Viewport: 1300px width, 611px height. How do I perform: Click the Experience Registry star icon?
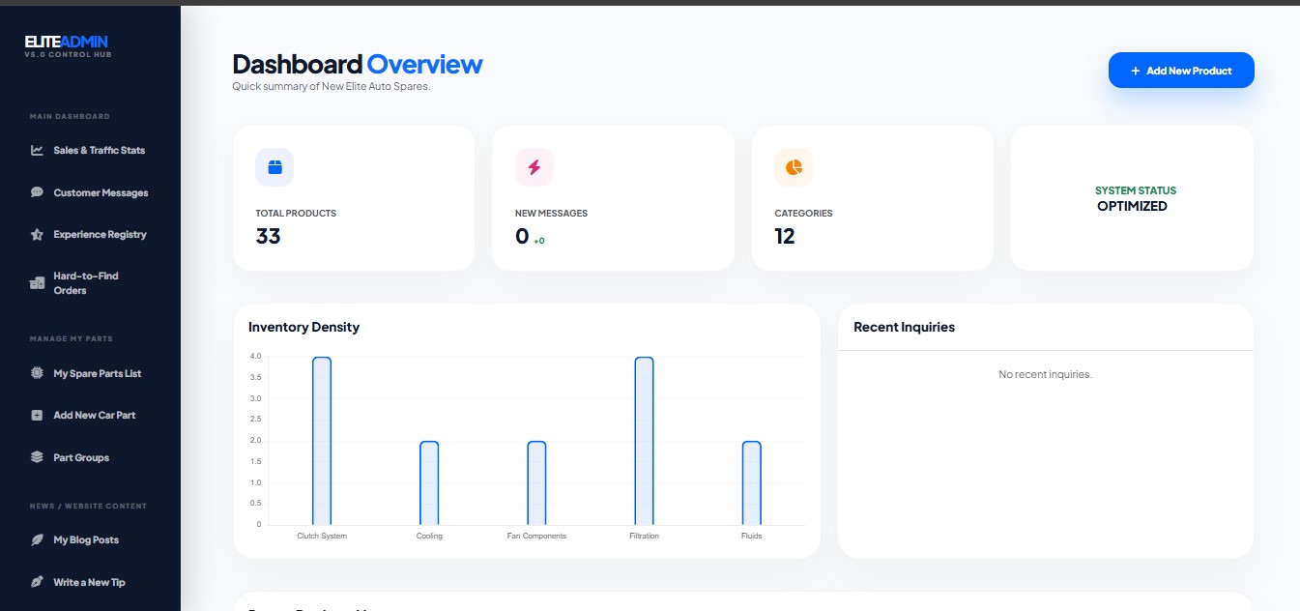click(x=37, y=234)
